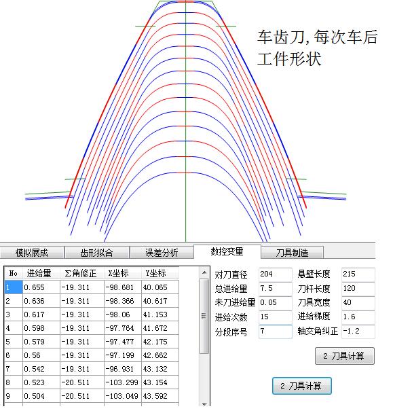The image size is (393, 413).
Task: Select the 41.672 Y coordinate cell
Action: pyautogui.click(x=160, y=328)
